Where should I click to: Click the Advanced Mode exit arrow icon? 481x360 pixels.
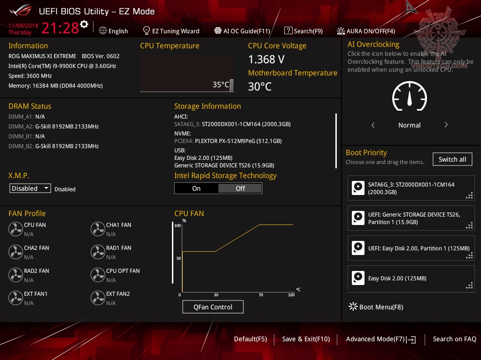coord(411,339)
